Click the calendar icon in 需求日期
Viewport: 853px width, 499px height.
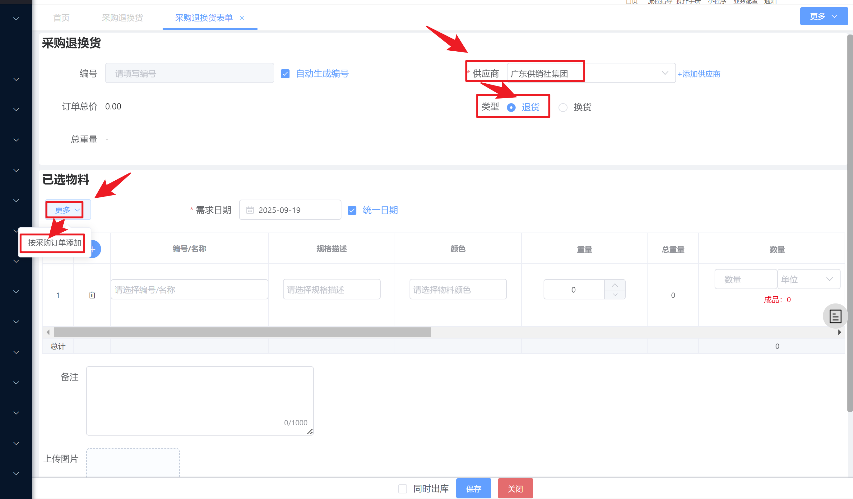point(250,210)
